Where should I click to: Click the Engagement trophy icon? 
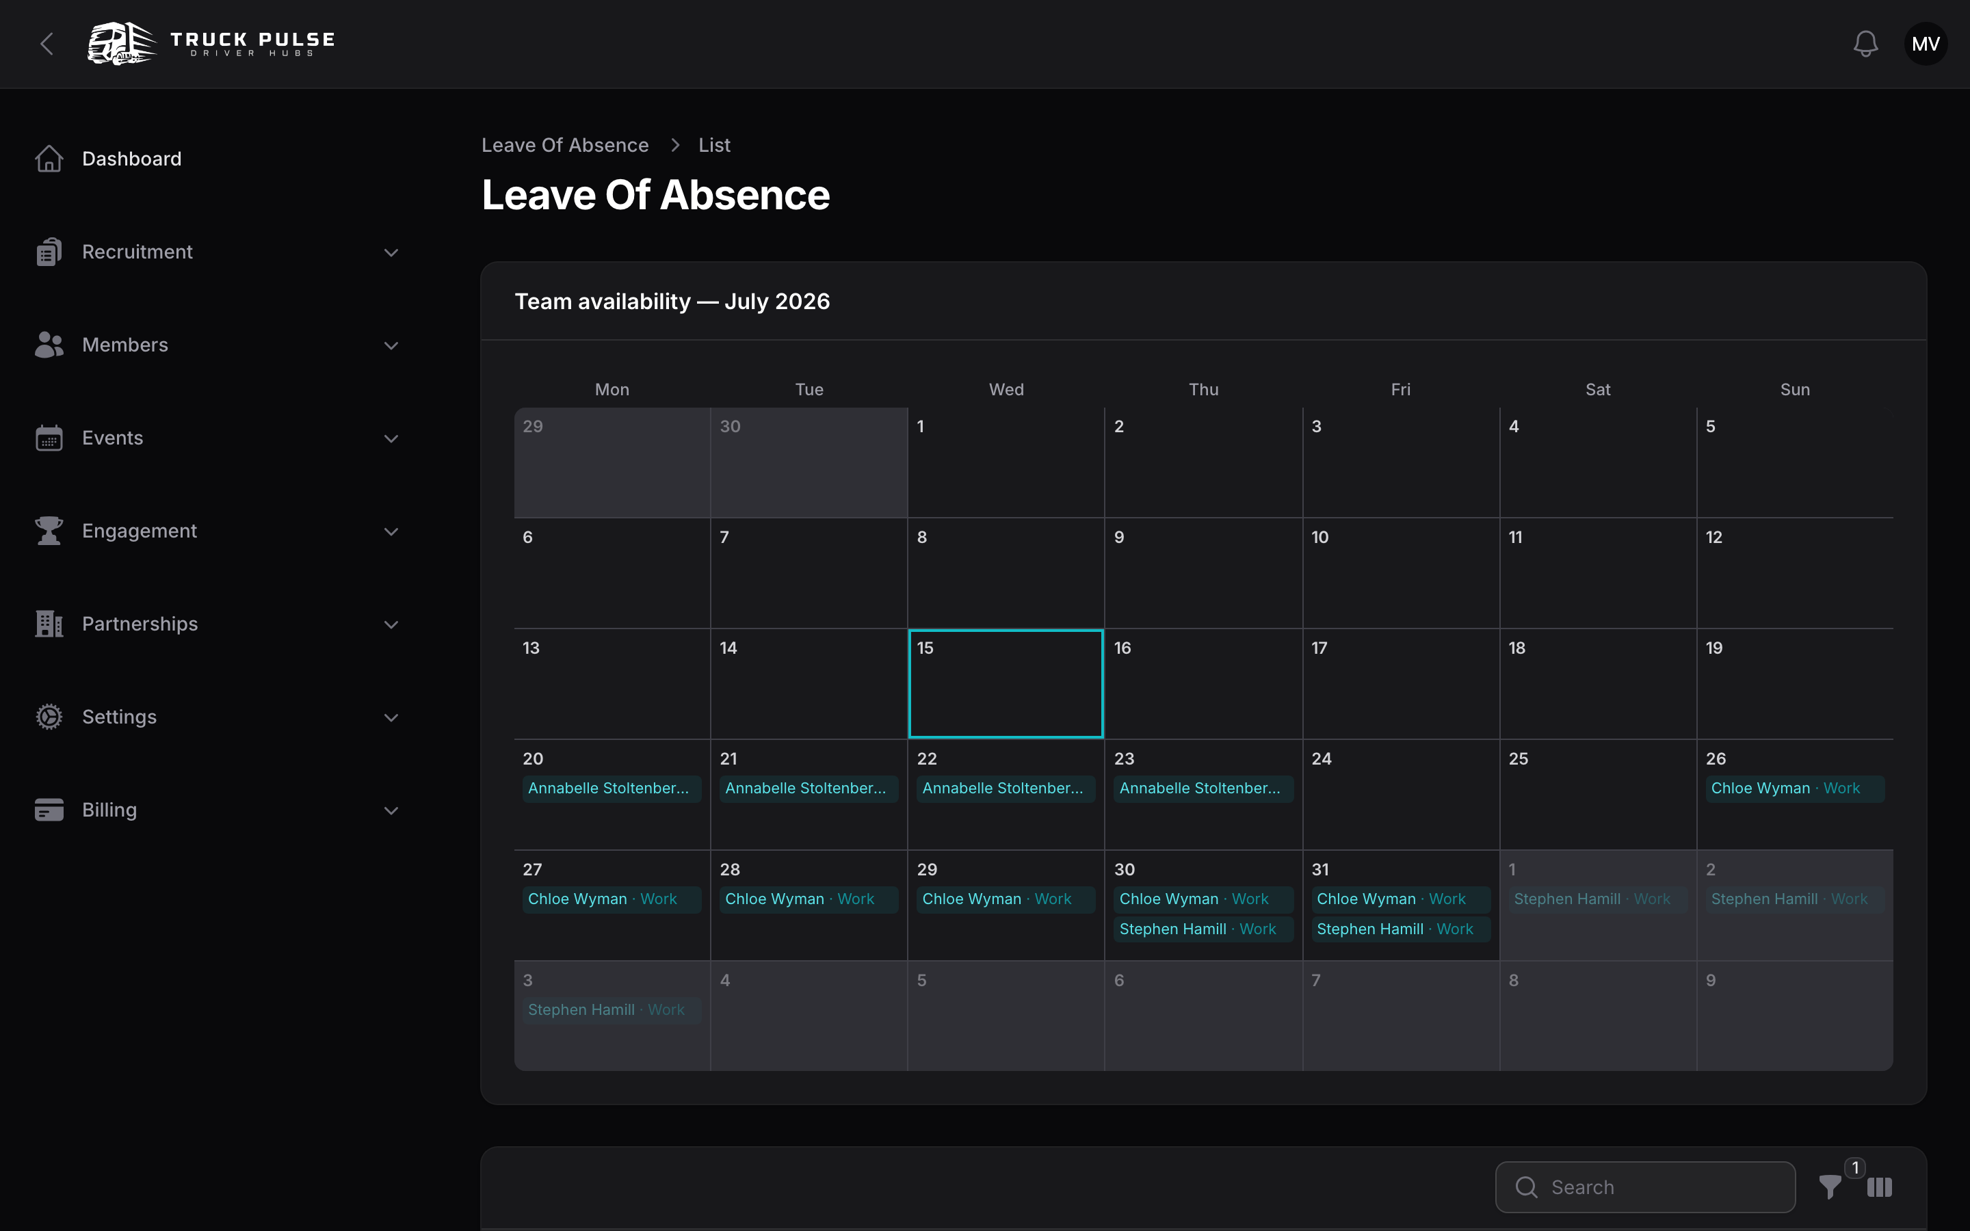[x=49, y=531]
